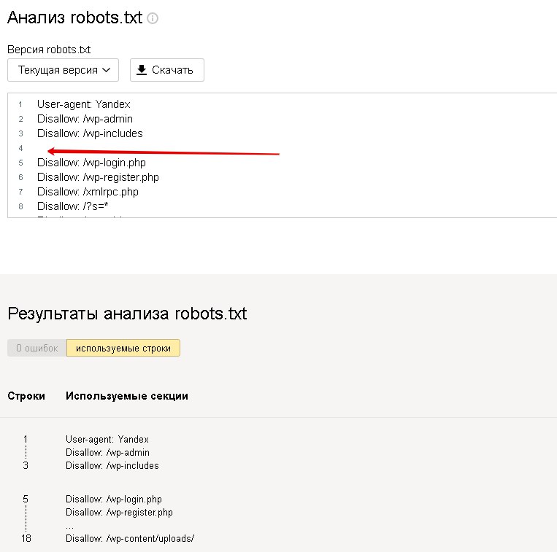
Task: Click the ellipsis in the results section
Action: pyautogui.click(x=69, y=526)
